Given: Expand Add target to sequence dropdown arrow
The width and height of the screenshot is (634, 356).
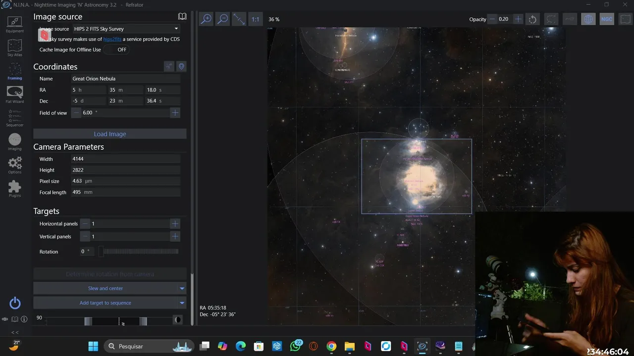Looking at the screenshot, I should point(182,303).
